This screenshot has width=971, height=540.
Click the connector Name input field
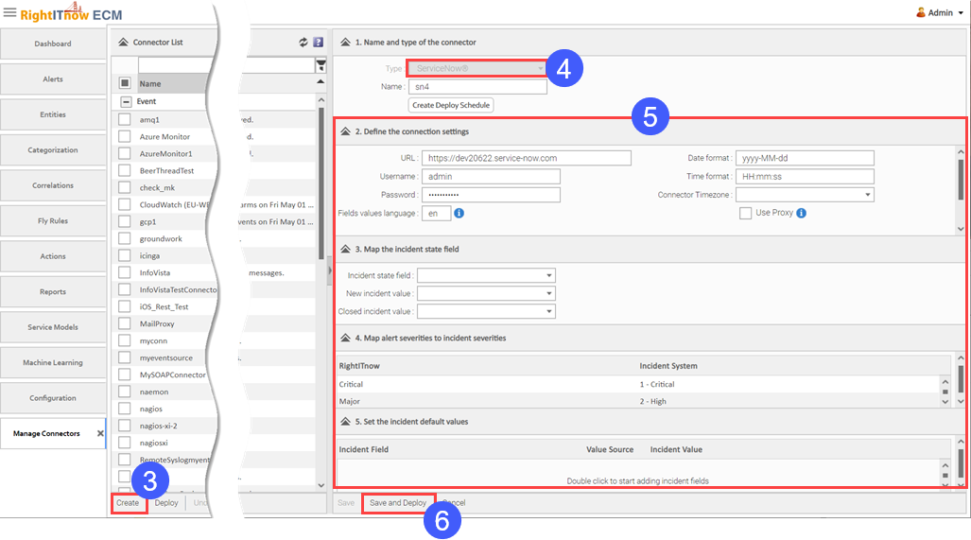coord(477,87)
